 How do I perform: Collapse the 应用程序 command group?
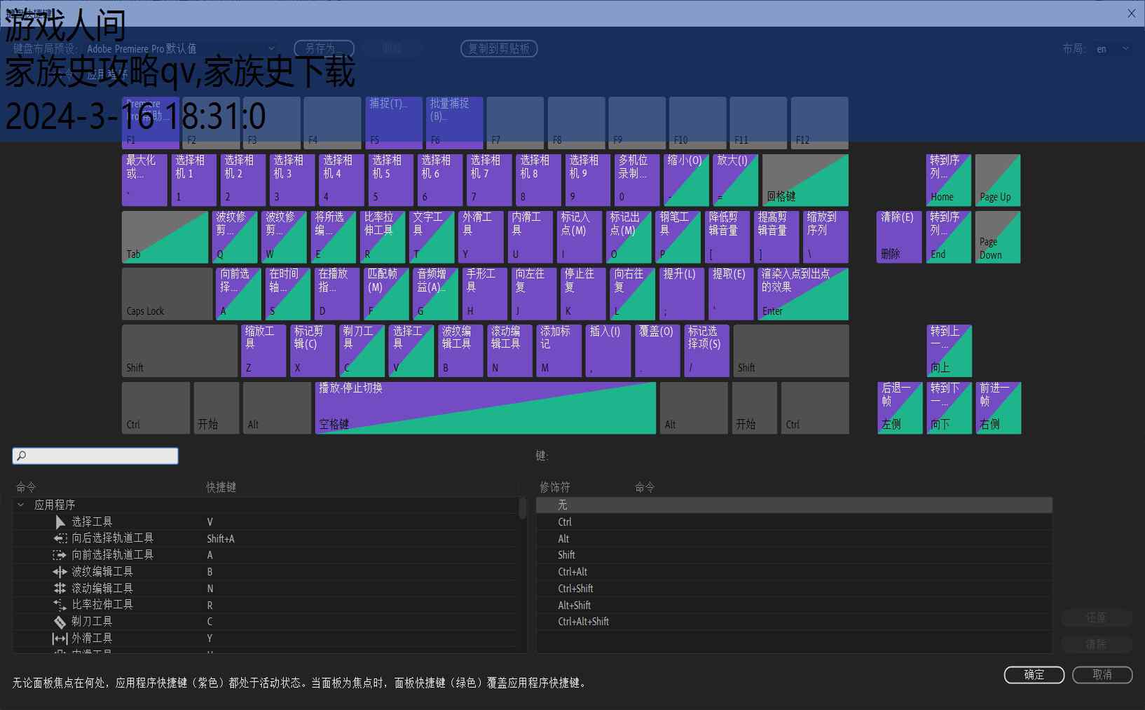pyautogui.click(x=20, y=505)
